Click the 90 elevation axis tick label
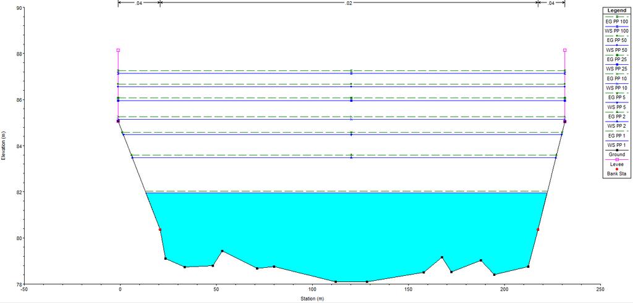Viewport: 633px width, 303px height. pos(18,7)
